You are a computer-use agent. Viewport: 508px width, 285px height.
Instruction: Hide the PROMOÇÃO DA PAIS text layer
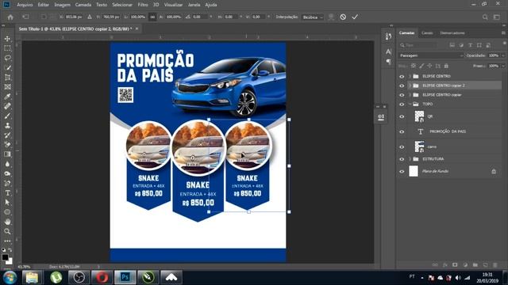[x=402, y=132]
